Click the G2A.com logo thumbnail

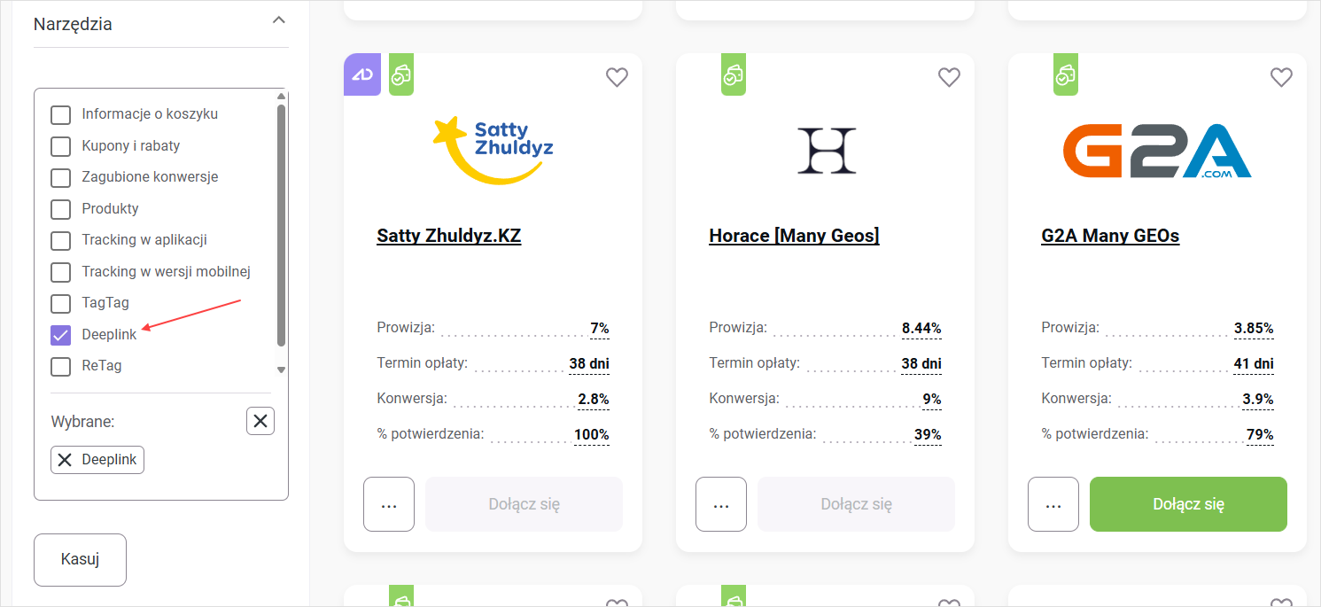click(1157, 151)
